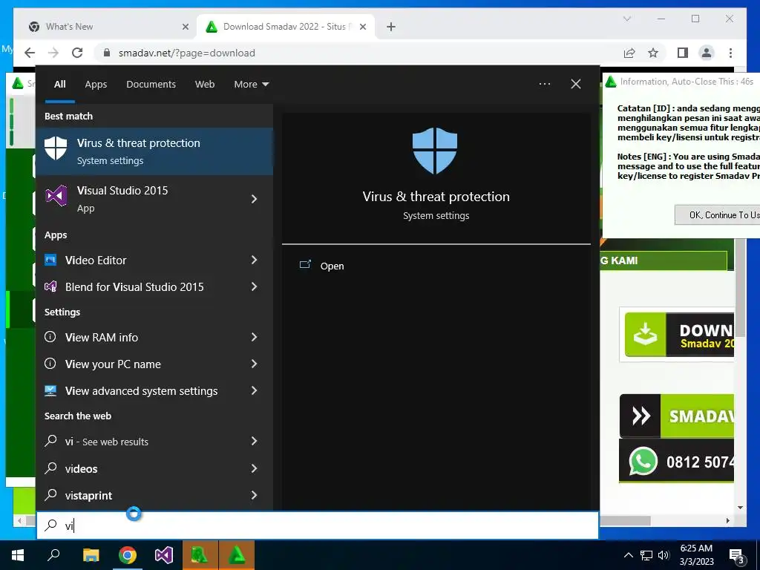Select the All search filter tab
The width and height of the screenshot is (760, 570).
click(59, 85)
